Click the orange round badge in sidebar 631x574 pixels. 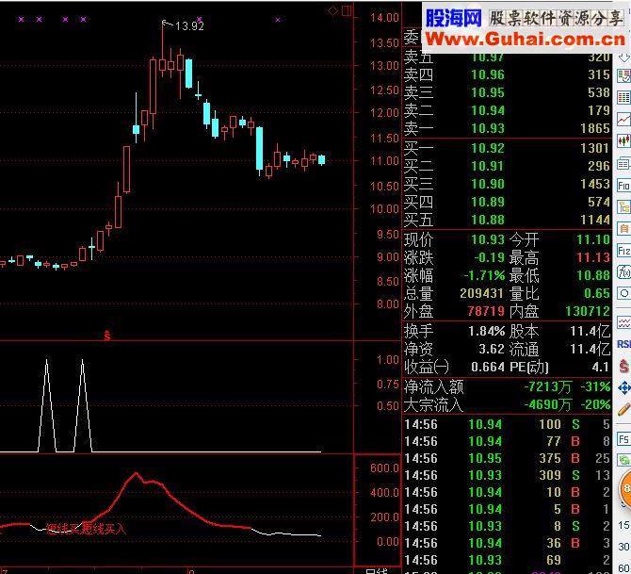click(x=625, y=488)
